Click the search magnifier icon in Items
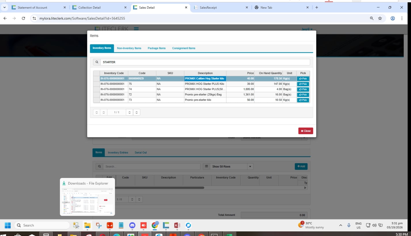This screenshot has height=236, width=411. [97, 62]
